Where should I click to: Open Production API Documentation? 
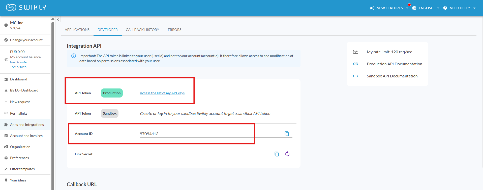395,64
